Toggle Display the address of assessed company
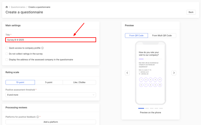The image size is (201, 125). (x=7, y=60)
